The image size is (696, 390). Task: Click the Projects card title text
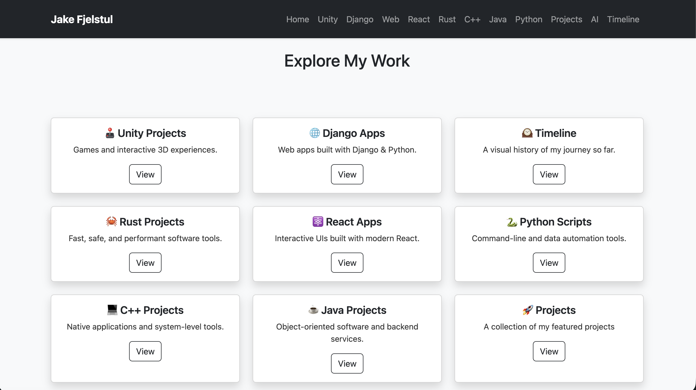[555, 310]
